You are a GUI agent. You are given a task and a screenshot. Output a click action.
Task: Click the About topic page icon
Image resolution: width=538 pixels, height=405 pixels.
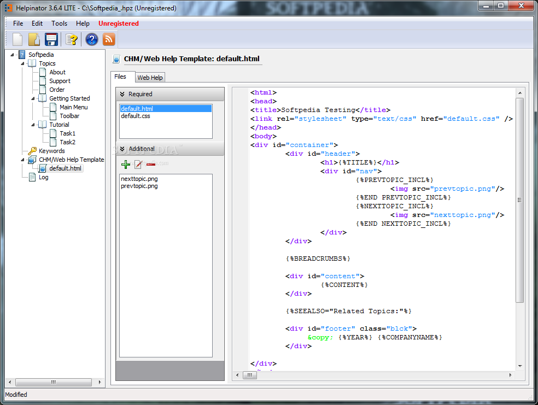coord(43,72)
